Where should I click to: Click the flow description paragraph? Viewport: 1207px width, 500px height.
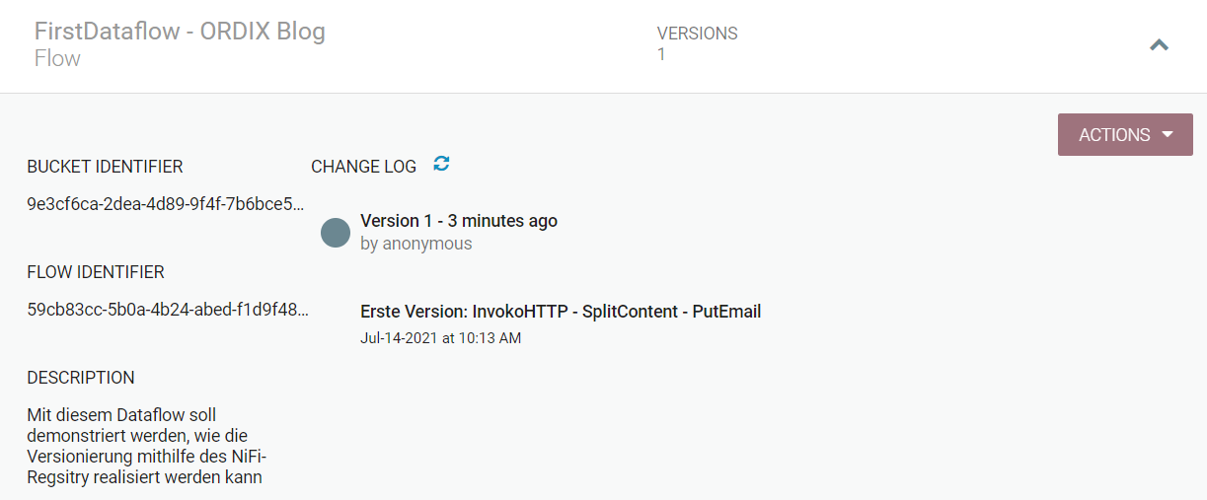[147, 446]
